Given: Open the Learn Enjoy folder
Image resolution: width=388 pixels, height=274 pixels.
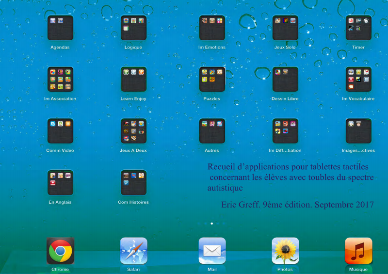Looking at the screenshot, I should (x=133, y=79).
